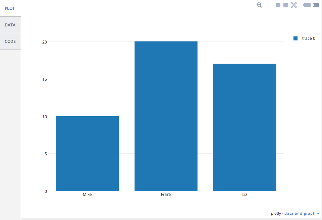322x220 pixels.
Task: Select the Zoom tool in the modebar
Action: click(259, 5)
